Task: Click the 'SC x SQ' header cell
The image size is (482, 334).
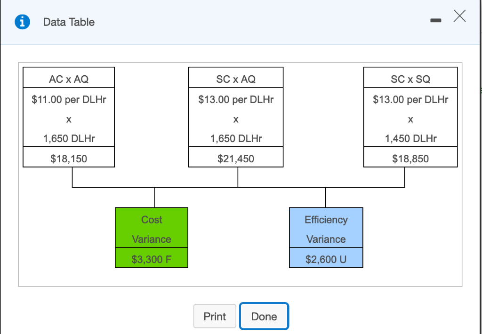Action: coord(410,78)
